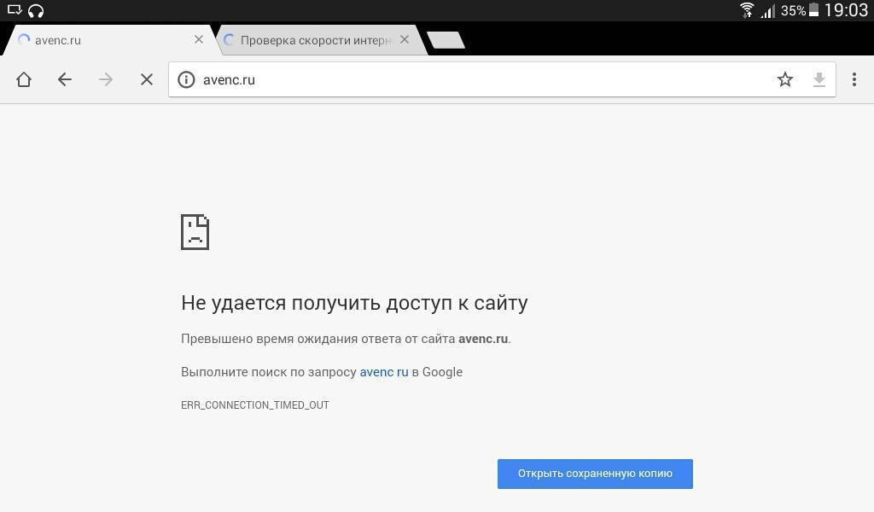874x512 pixels.
Task: Open a new tab
Action: (x=446, y=40)
